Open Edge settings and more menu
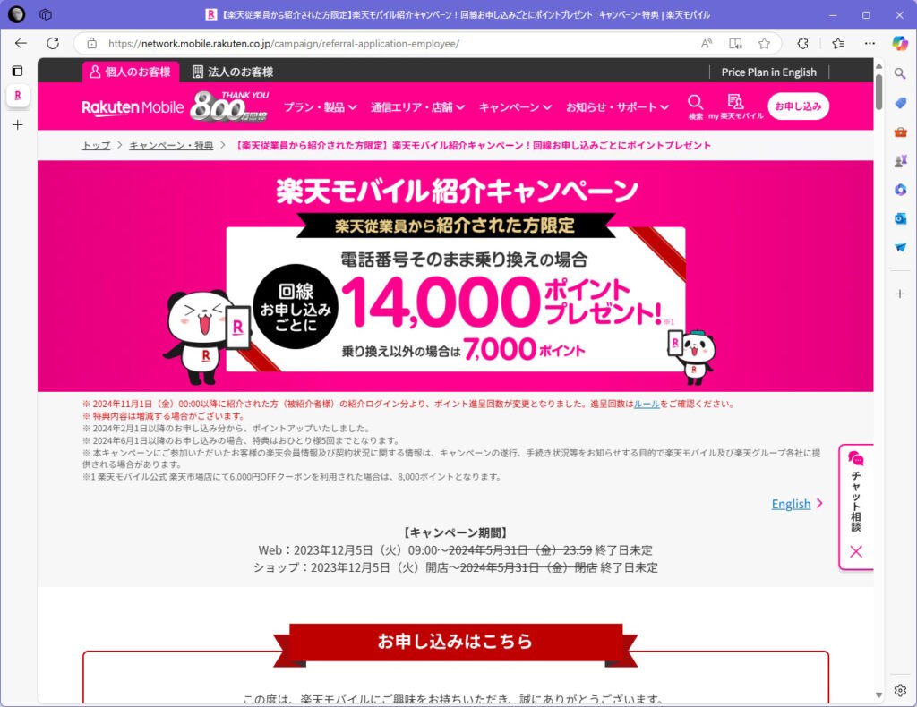Image resolution: width=917 pixels, height=707 pixels. tap(870, 43)
